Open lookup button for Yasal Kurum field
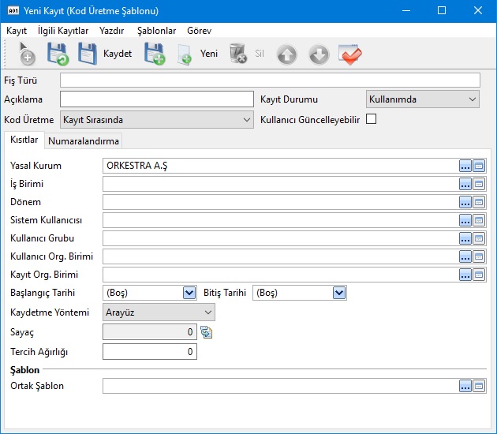 point(465,166)
